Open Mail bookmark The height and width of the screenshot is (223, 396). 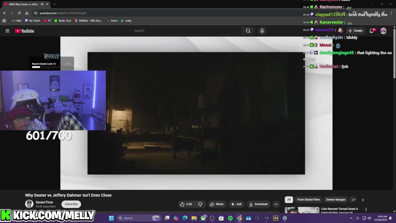coord(17,21)
